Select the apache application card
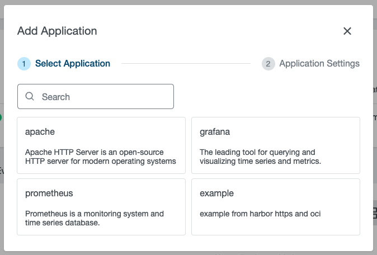377x255 pixels. click(x=101, y=145)
